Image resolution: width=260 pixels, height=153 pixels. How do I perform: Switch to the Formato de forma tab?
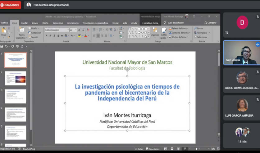[x=150, y=23]
